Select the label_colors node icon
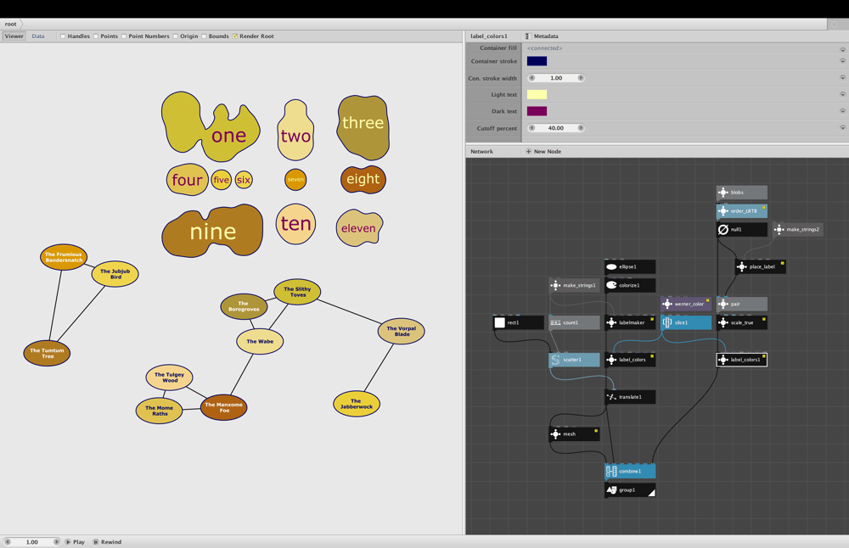Screen dimensions: 849x548 point(611,360)
